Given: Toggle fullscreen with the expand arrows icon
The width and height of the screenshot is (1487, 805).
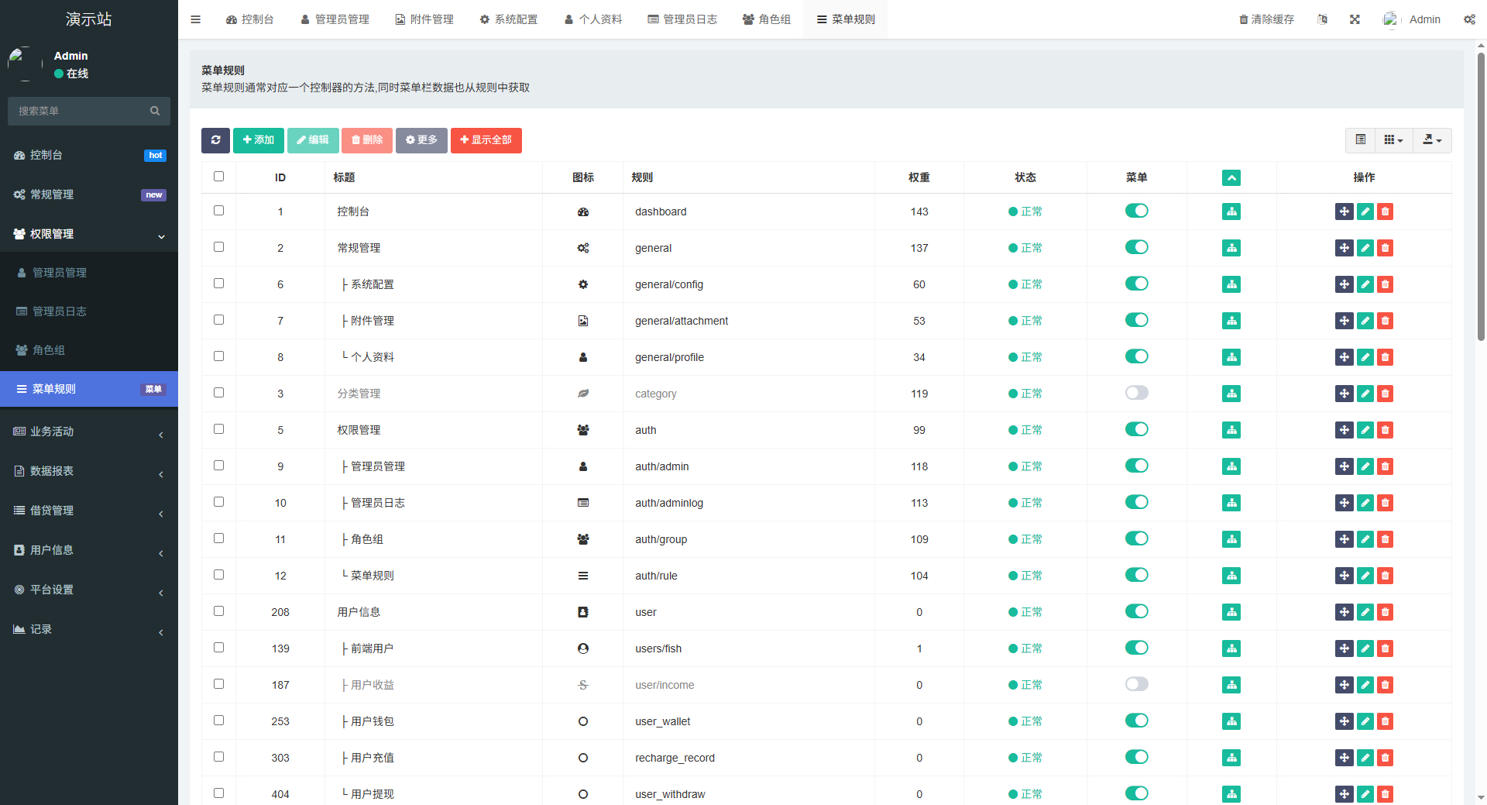Looking at the screenshot, I should (1354, 19).
